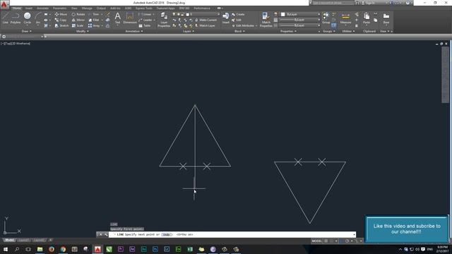Open the Manage ribbon tab
The height and width of the screenshot is (254, 452).
[87, 8]
